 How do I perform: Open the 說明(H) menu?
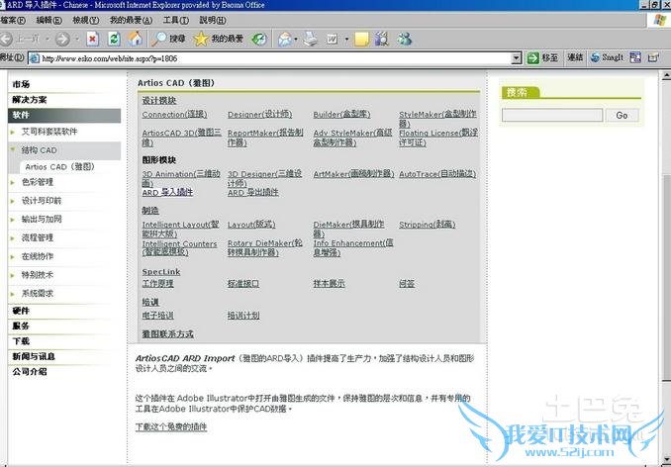(213, 20)
